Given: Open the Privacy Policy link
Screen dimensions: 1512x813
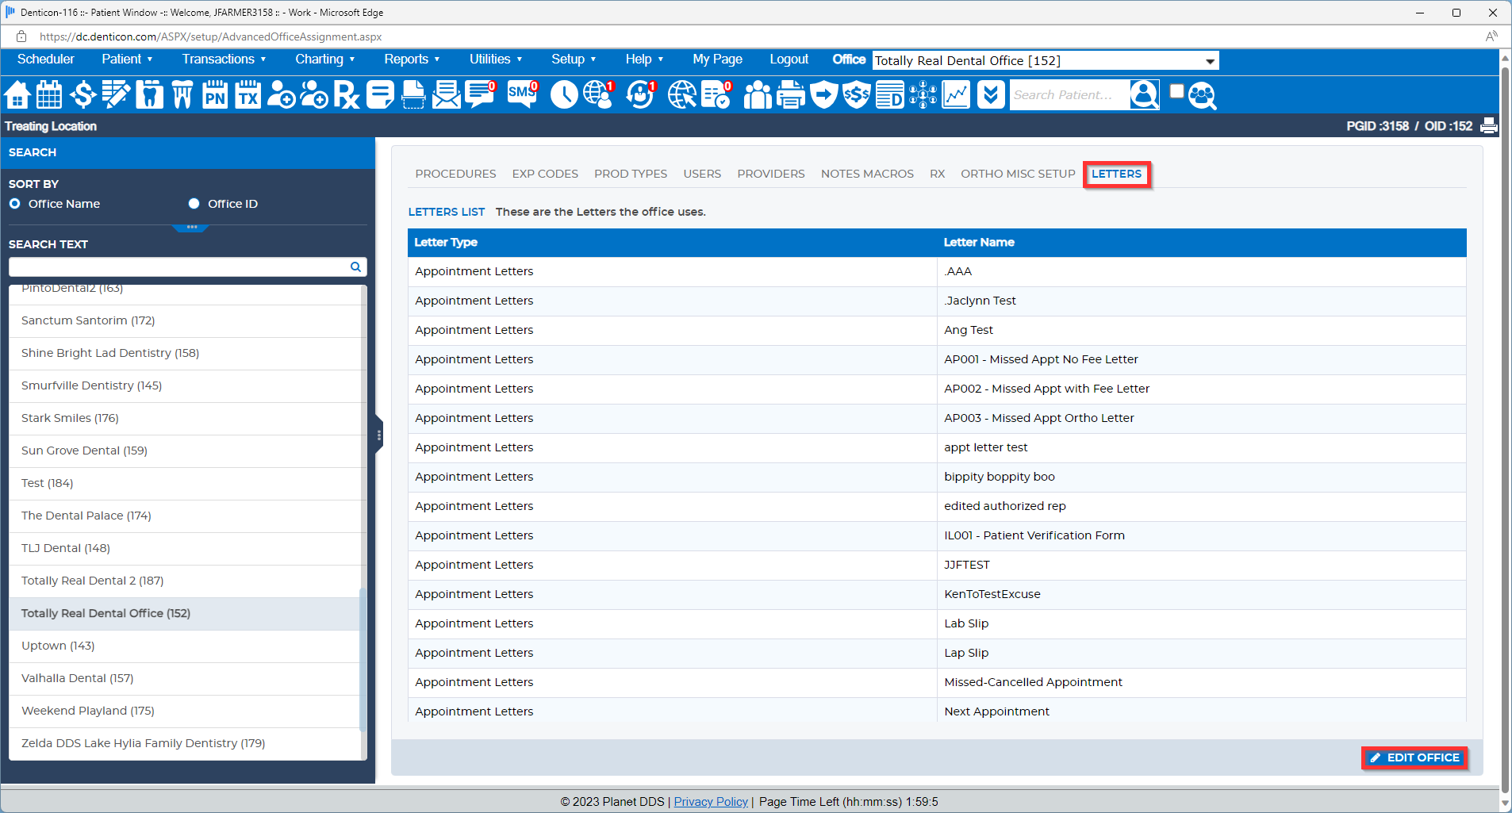Looking at the screenshot, I should (x=711, y=802).
